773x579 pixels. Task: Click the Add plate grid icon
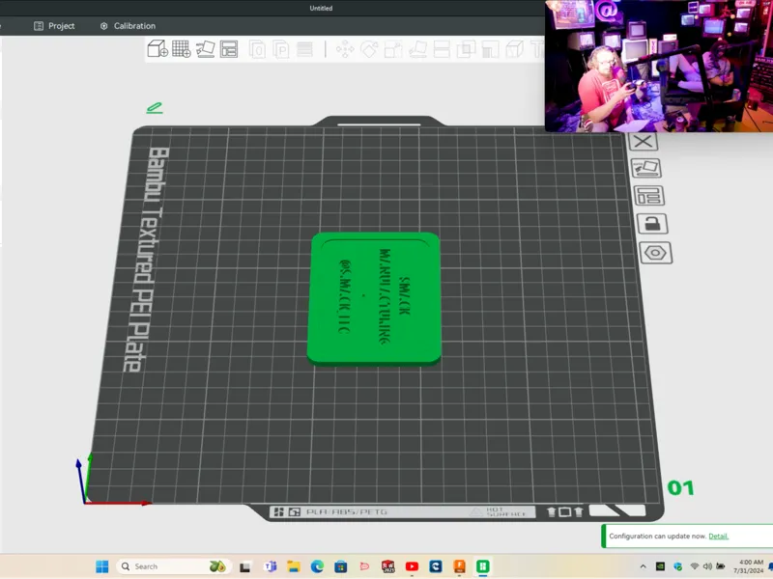[x=182, y=49]
